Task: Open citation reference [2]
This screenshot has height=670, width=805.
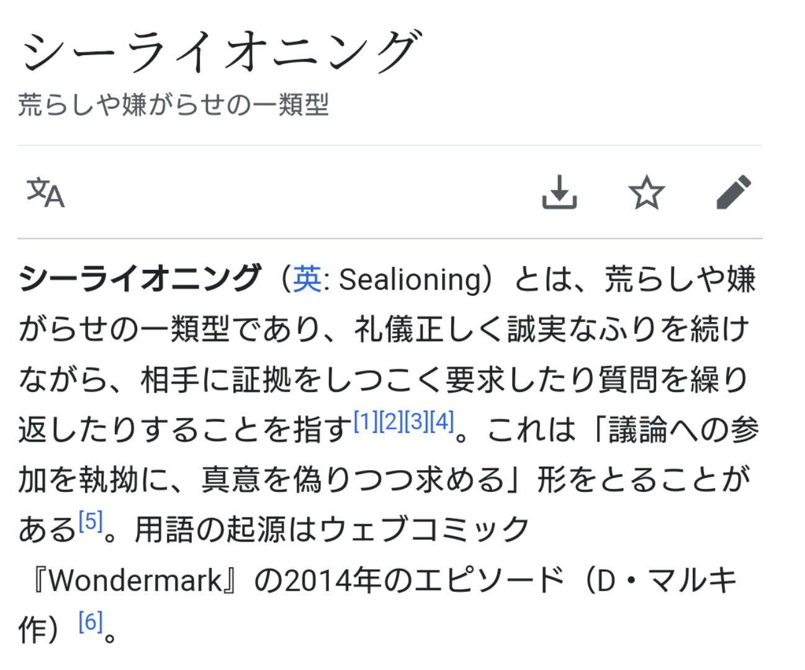Action: click(x=391, y=422)
